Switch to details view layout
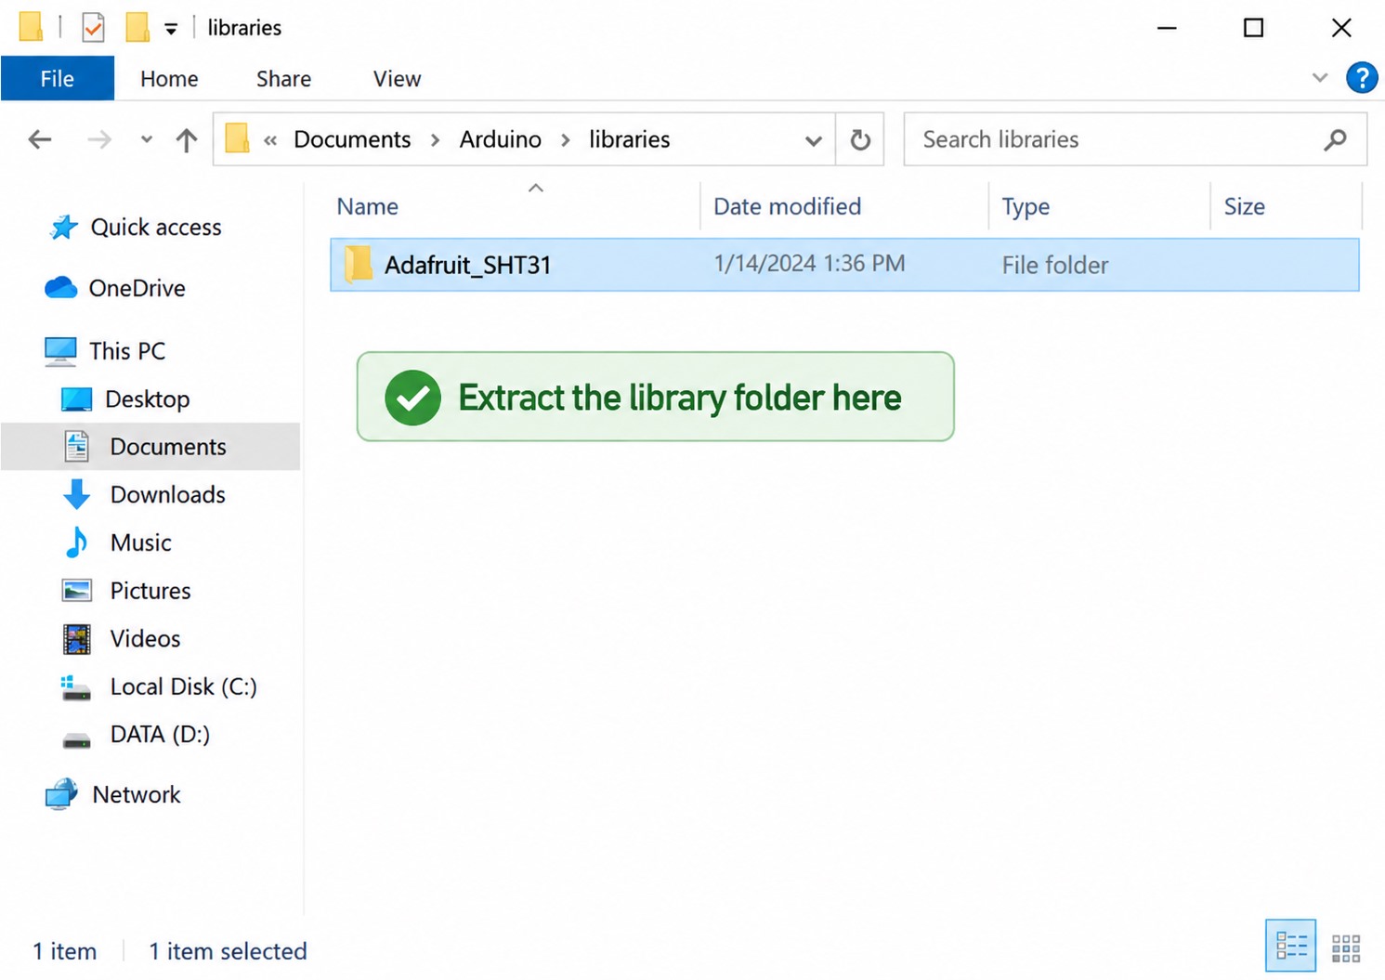The image size is (1385, 980). coord(1290,946)
